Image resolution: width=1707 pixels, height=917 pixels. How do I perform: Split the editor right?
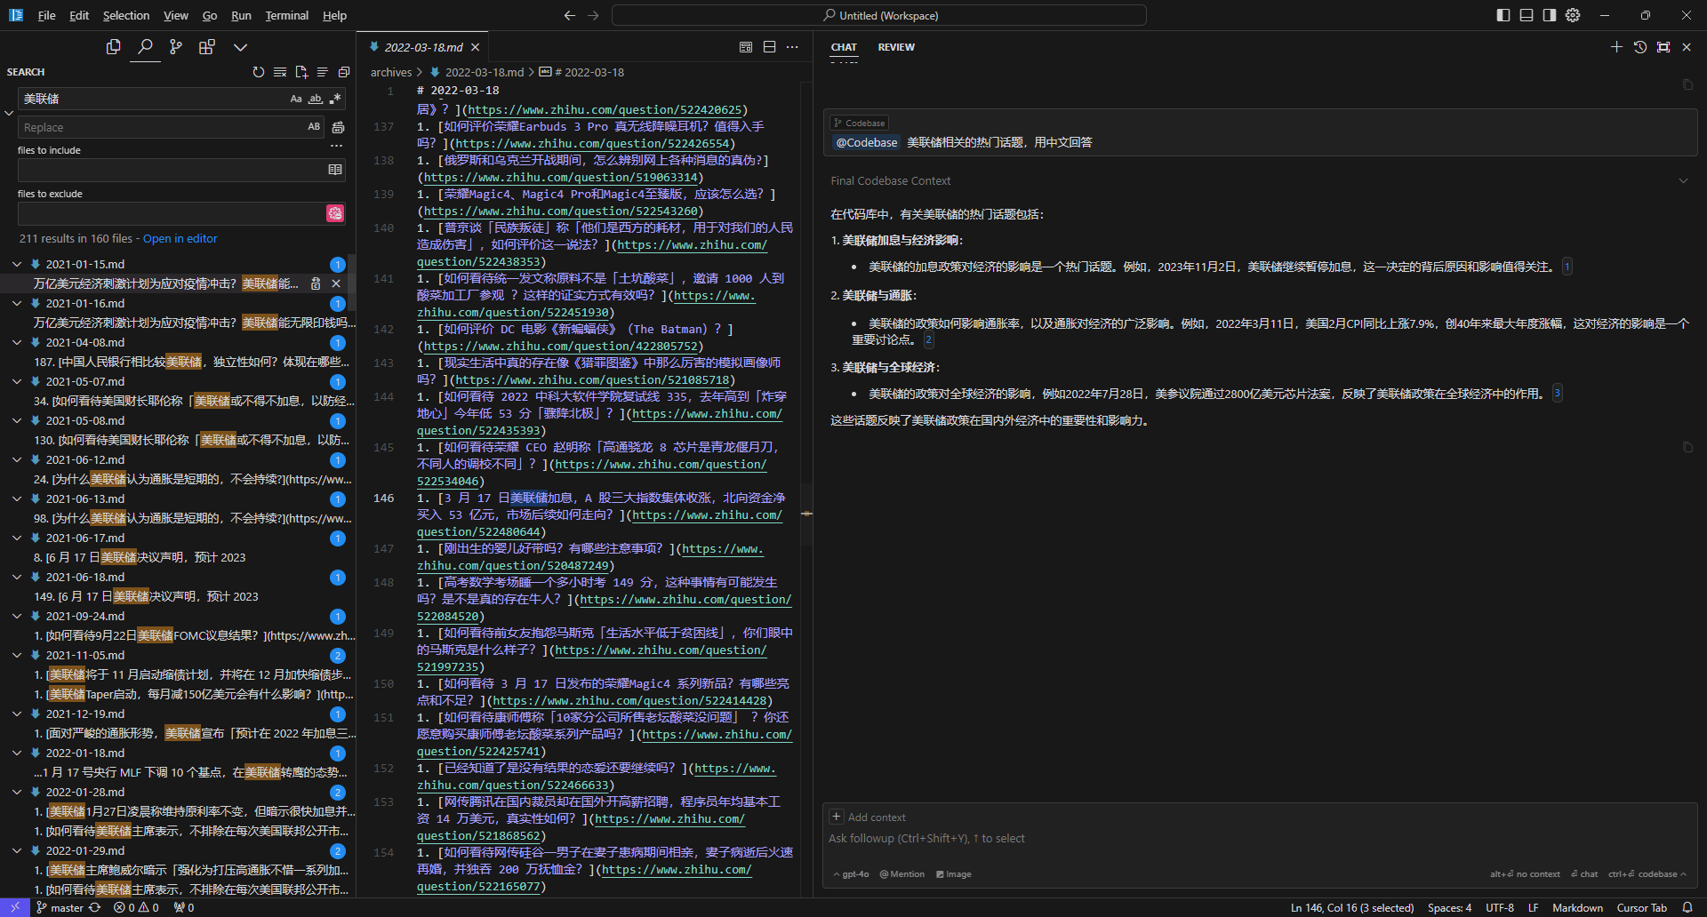click(x=770, y=47)
